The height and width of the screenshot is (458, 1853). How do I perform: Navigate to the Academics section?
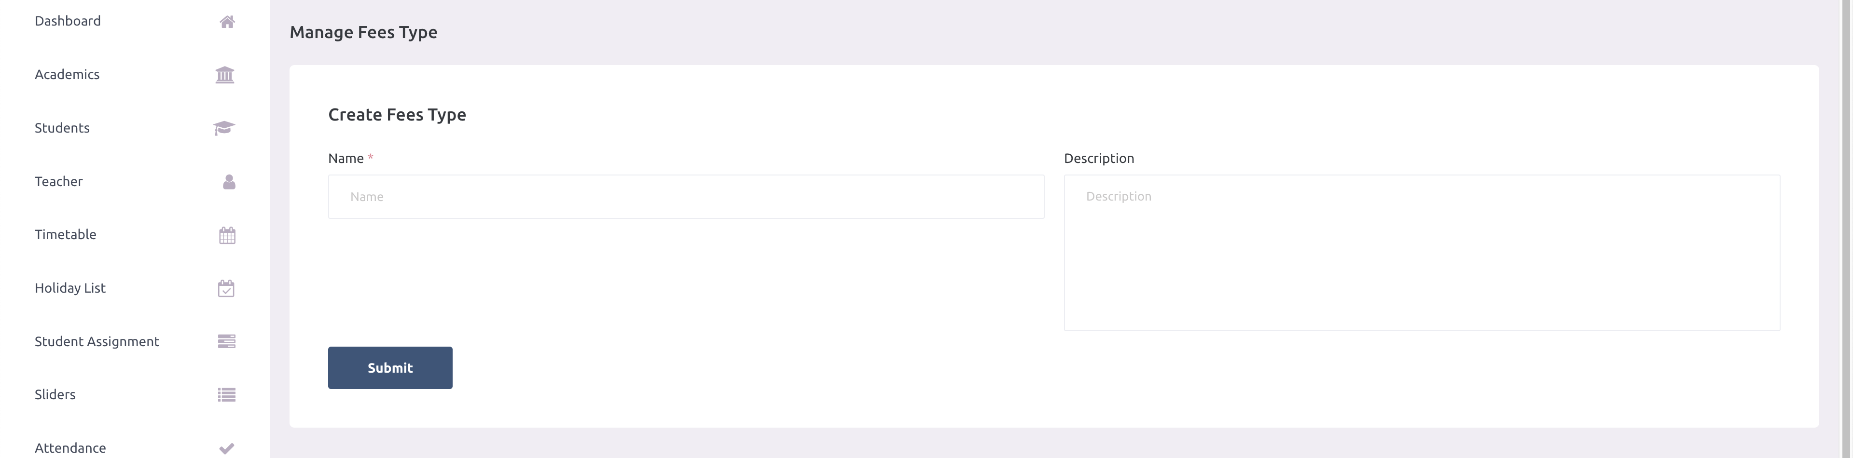[68, 74]
